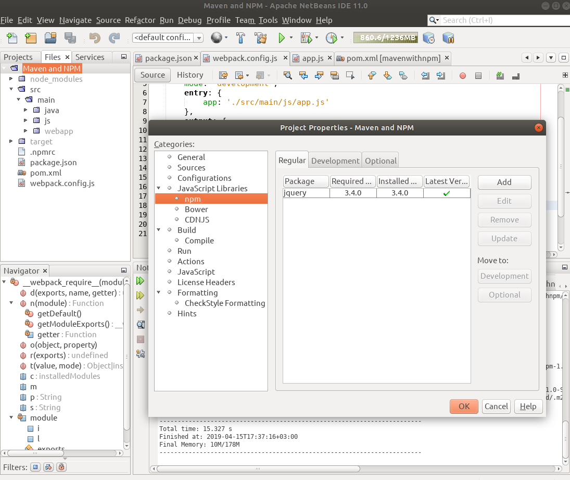Expand the java folder
Viewport: 570px width, 480px height.
click(26, 110)
